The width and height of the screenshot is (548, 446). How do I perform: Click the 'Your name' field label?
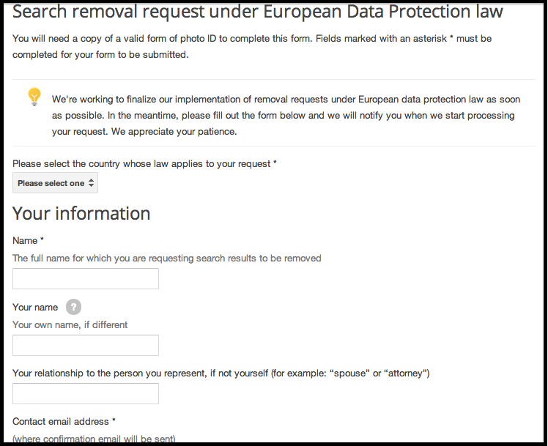(x=35, y=308)
